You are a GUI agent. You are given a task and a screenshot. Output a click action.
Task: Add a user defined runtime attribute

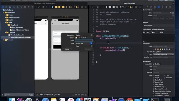click(x=144, y=41)
